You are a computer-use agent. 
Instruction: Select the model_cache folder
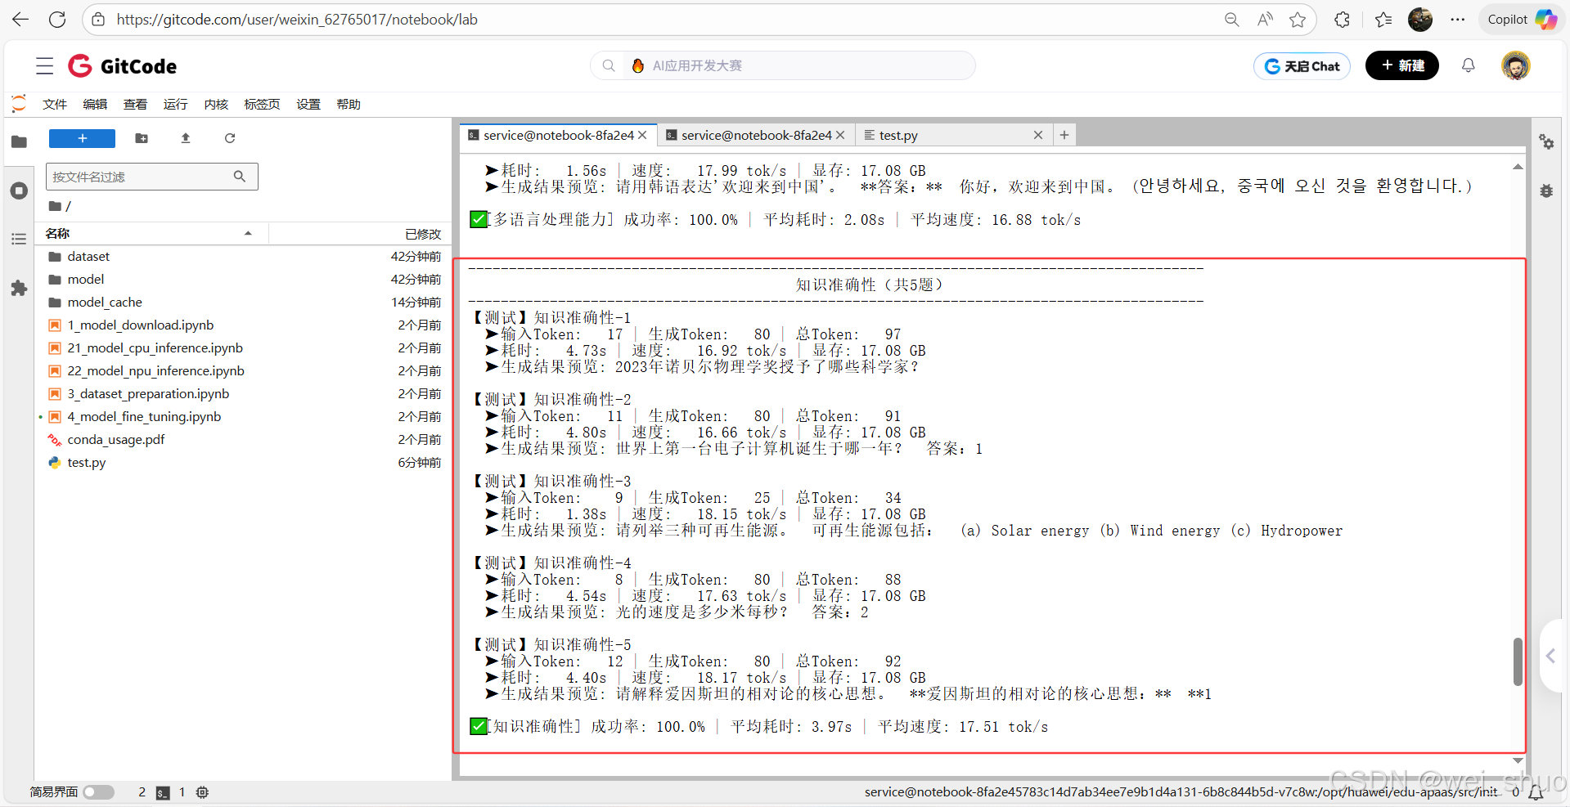click(243, 303)
